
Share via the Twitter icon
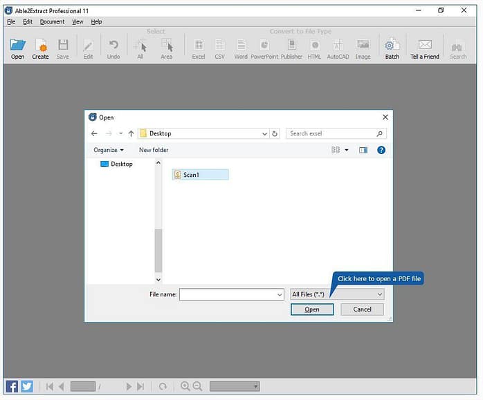point(27,386)
